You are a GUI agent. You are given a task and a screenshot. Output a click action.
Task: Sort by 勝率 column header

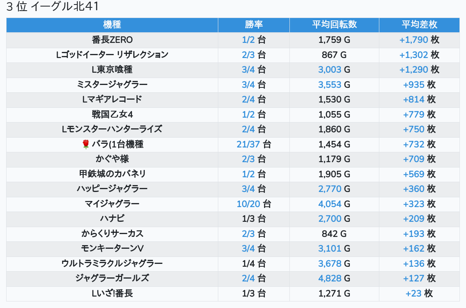tap(253, 25)
